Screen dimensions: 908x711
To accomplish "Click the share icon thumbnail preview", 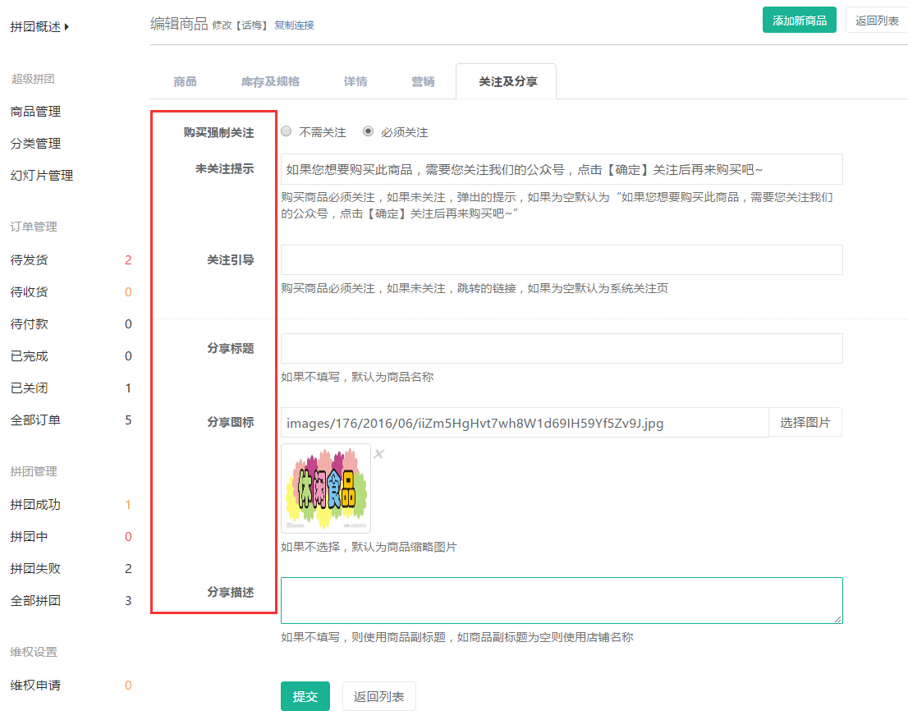I will [x=326, y=489].
